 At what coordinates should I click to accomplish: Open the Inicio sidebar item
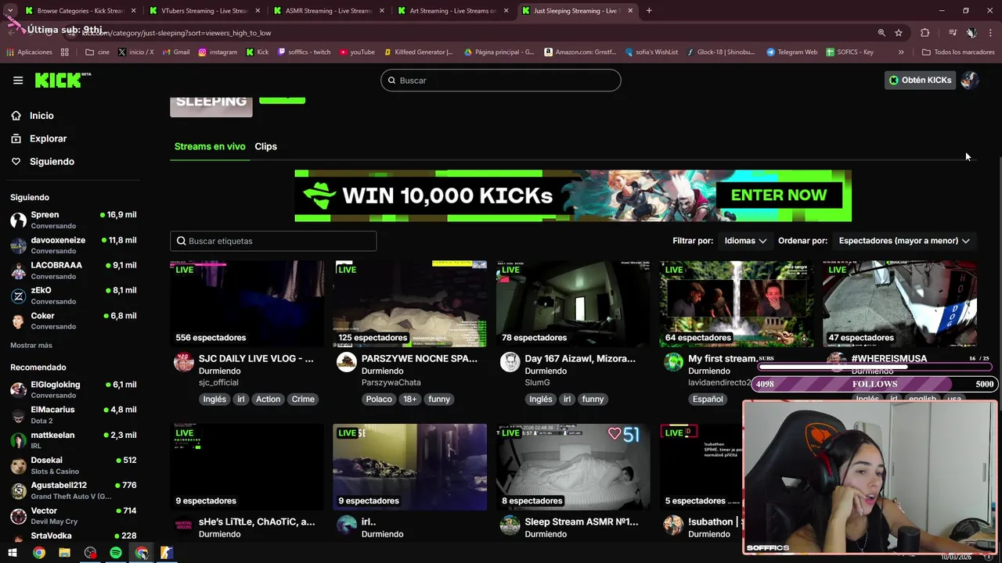[x=41, y=116]
